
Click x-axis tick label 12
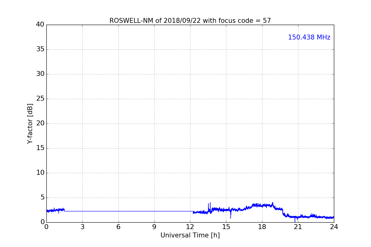[x=190, y=227]
